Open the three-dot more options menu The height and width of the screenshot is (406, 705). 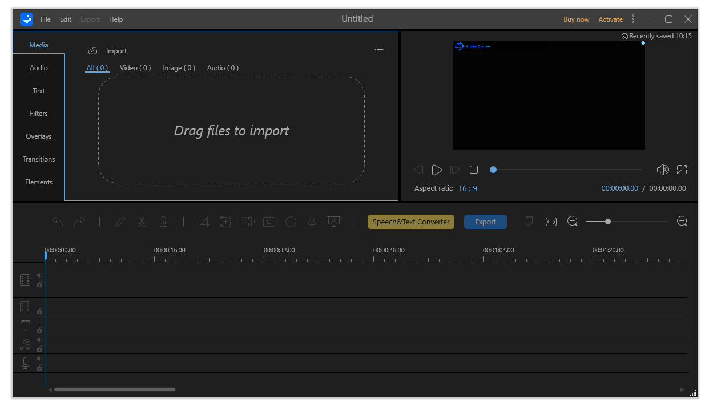point(633,19)
